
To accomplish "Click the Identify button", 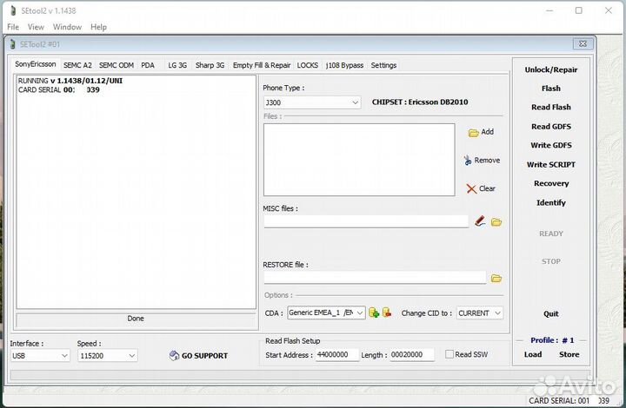I will [x=551, y=203].
